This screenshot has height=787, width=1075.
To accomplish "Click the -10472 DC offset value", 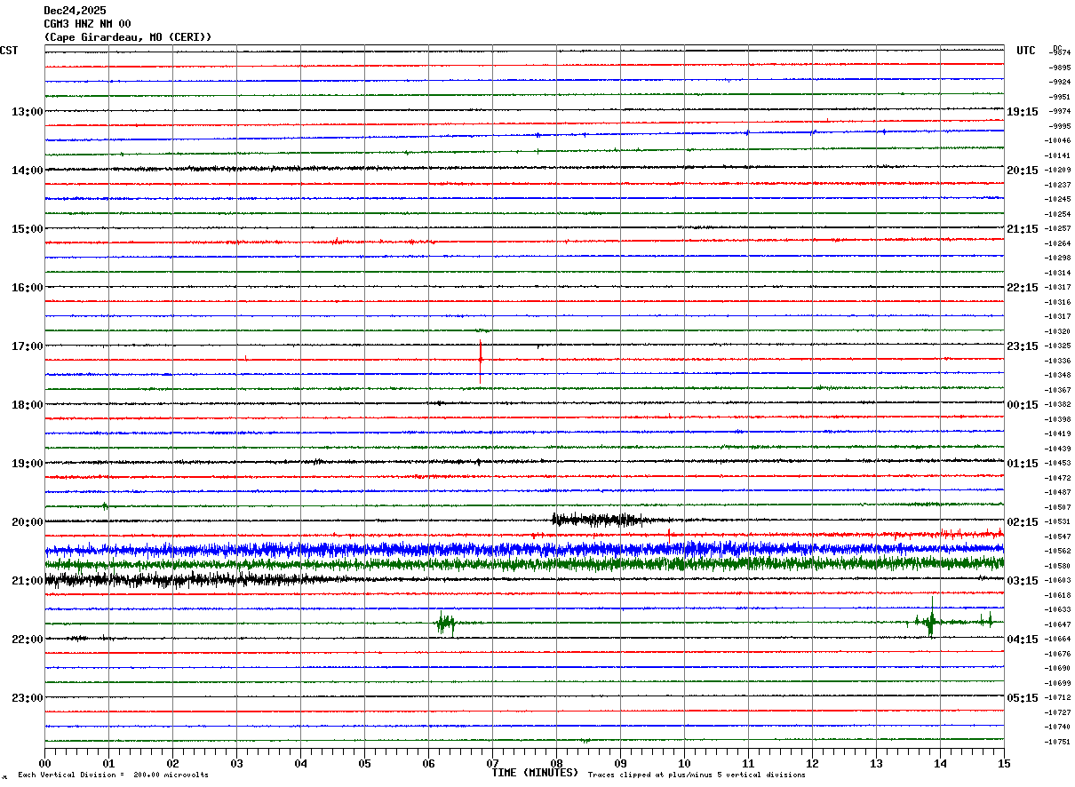I will [x=1058, y=478].
